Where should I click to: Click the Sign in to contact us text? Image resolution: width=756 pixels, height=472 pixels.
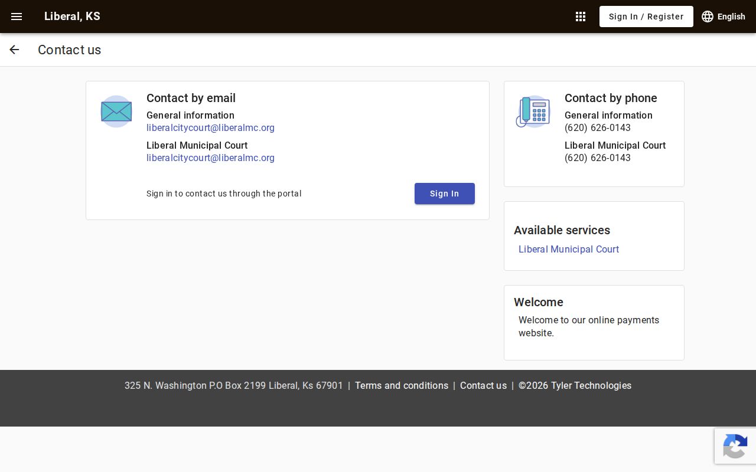click(224, 194)
